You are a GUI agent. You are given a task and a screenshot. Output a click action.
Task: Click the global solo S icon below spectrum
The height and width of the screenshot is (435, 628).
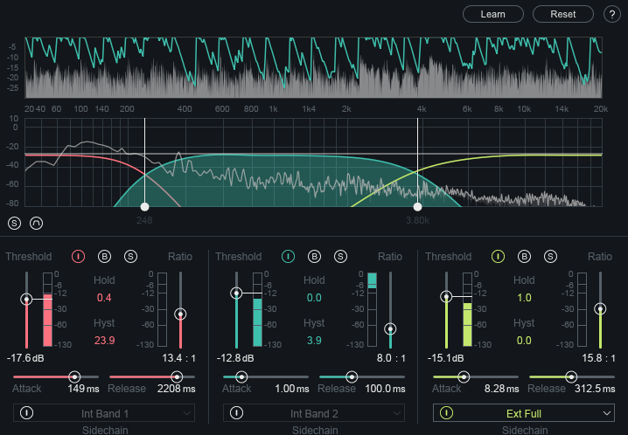(14, 223)
